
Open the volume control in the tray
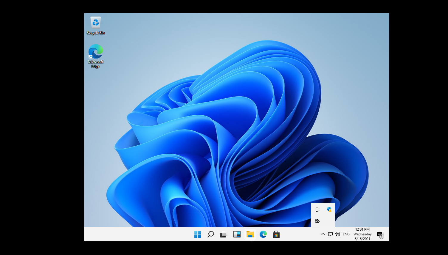[x=337, y=234]
